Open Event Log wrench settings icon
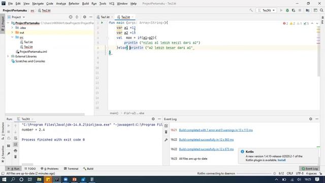The width and height of the screenshot is (325, 183). coord(166,140)
